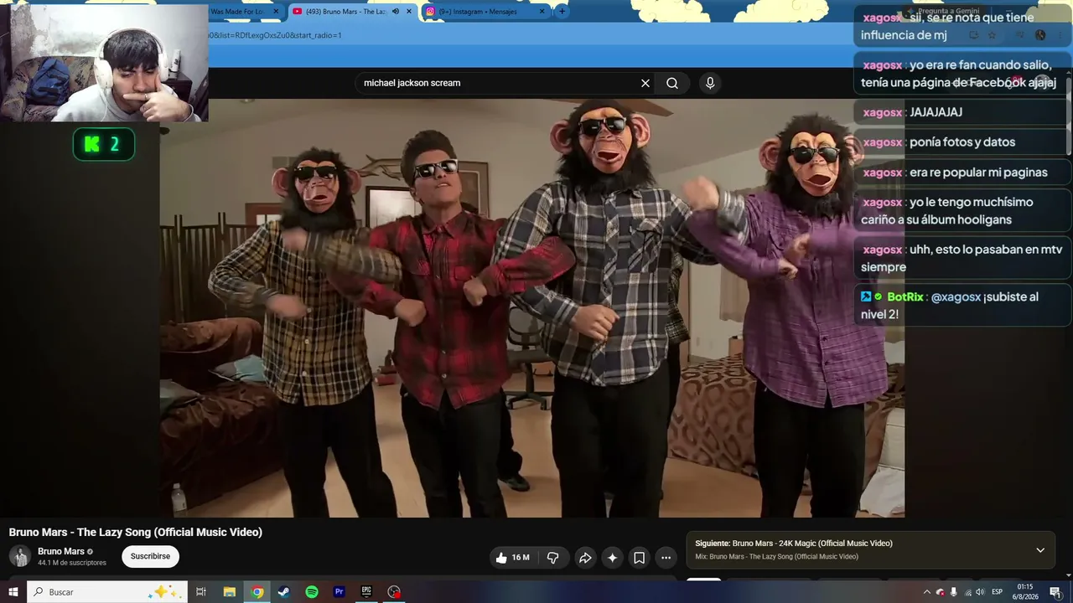Click the green K 2 counter overlay

point(104,144)
